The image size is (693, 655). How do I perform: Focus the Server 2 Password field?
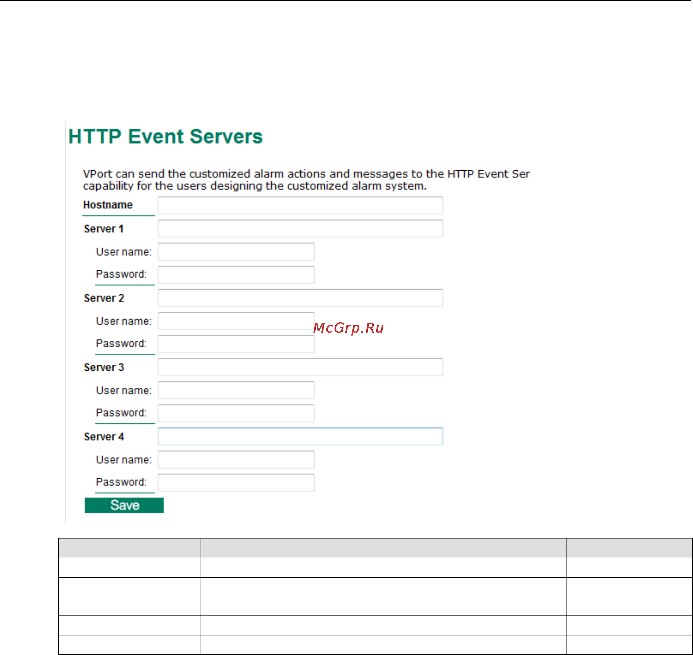[236, 344]
